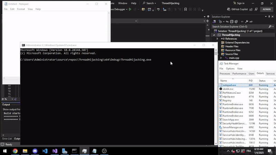Show hidden system tray icons

click(x=228, y=151)
